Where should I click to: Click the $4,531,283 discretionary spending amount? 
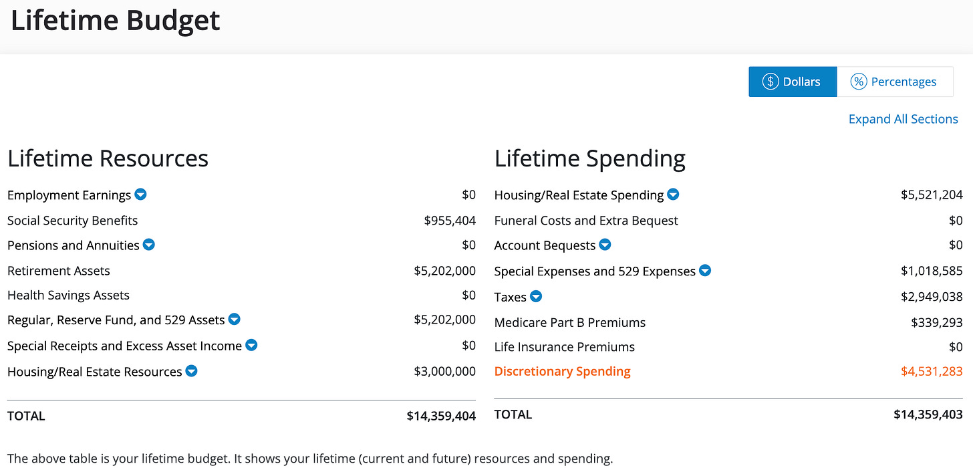[x=932, y=371]
